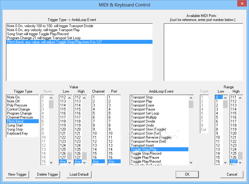Select Any in Value High list
Image resolution: width=249 pixels, height=184 pixels.
click(x=78, y=161)
